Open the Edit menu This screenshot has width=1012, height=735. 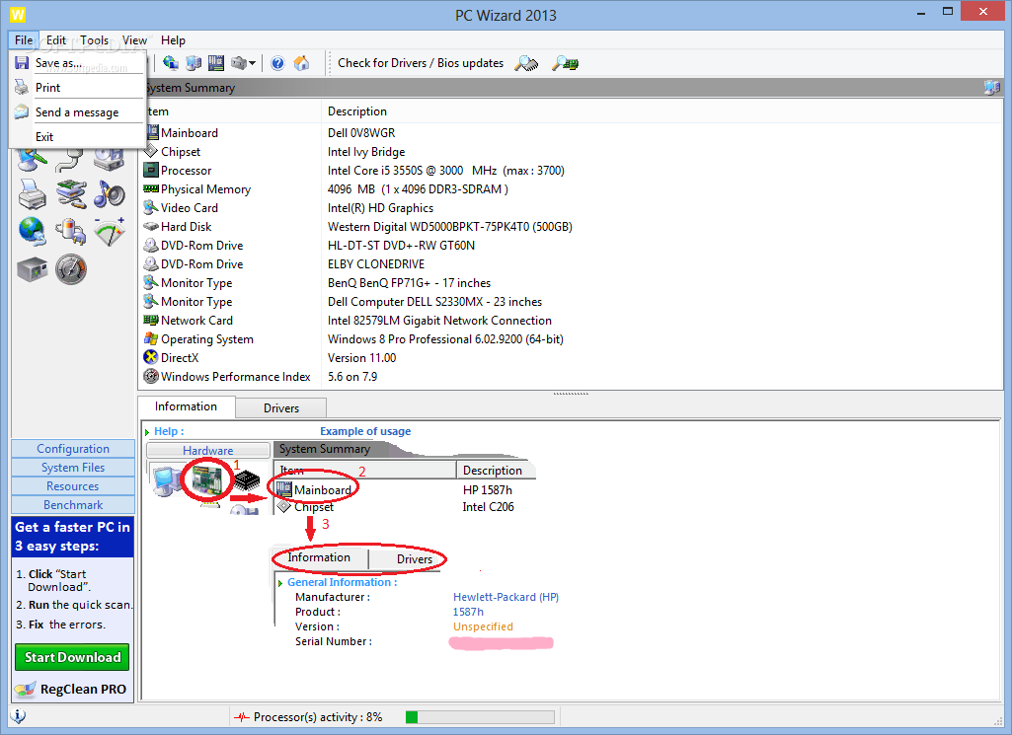click(56, 40)
